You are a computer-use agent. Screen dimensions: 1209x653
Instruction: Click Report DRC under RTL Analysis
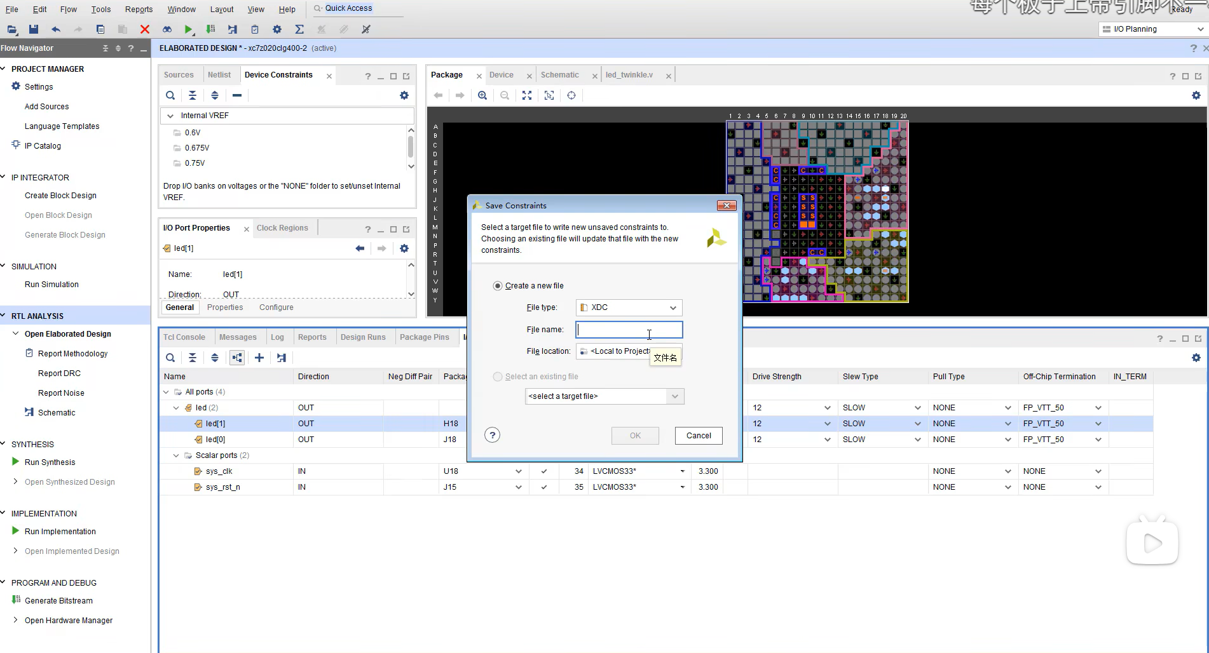point(59,374)
